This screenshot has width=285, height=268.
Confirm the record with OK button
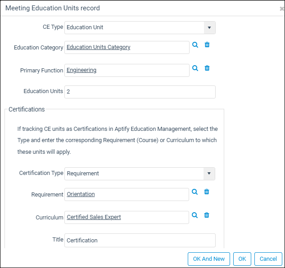pos(242,259)
